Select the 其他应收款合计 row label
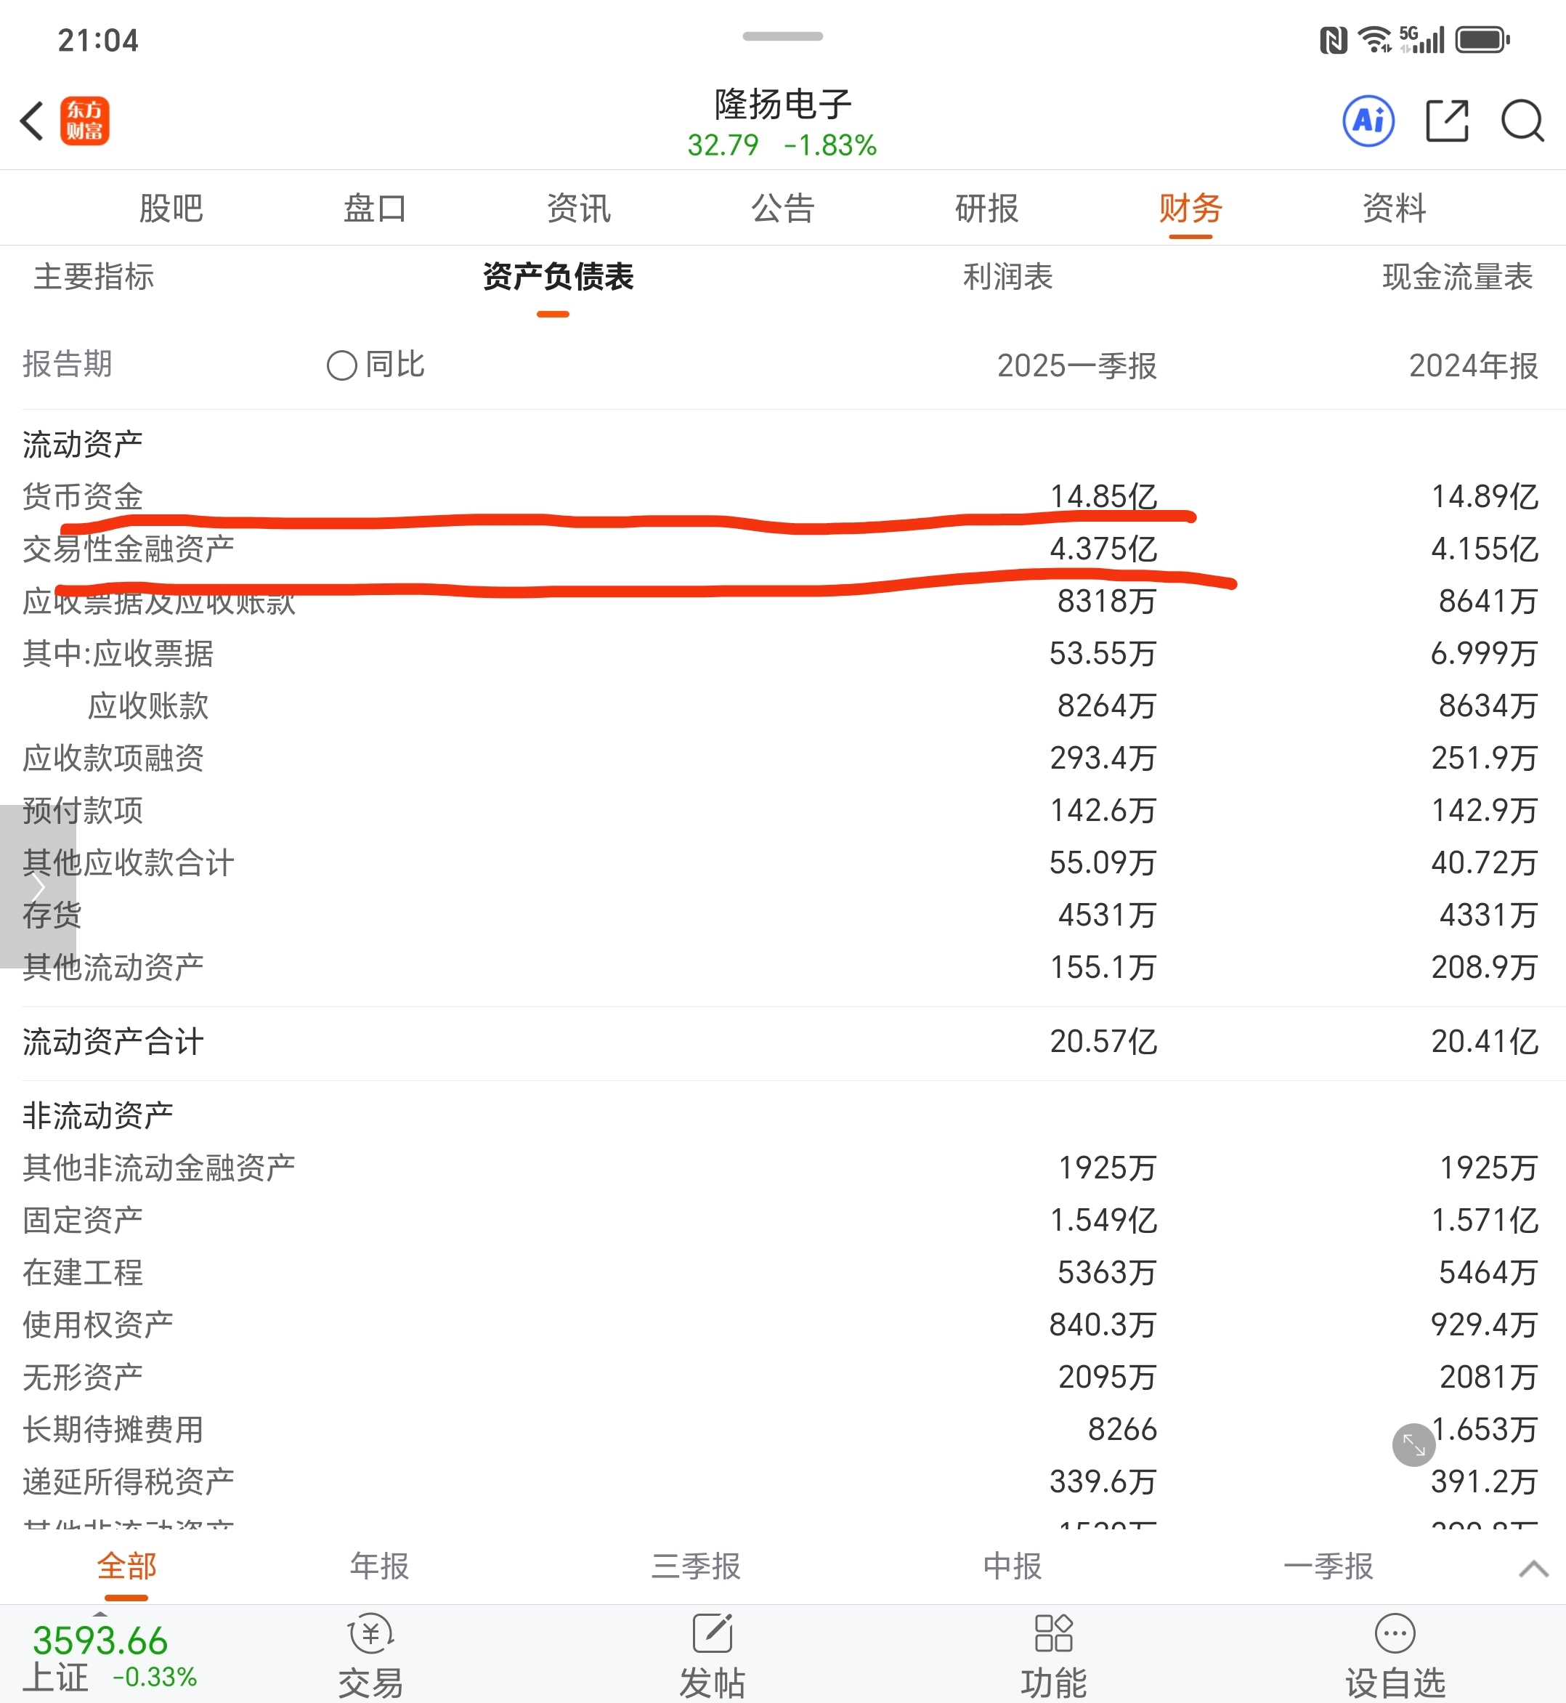This screenshot has height=1703, width=1566. [129, 863]
